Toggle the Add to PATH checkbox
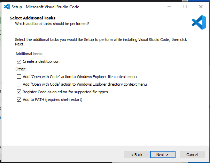Screen dimensions: 210x163 (x=19, y=100)
